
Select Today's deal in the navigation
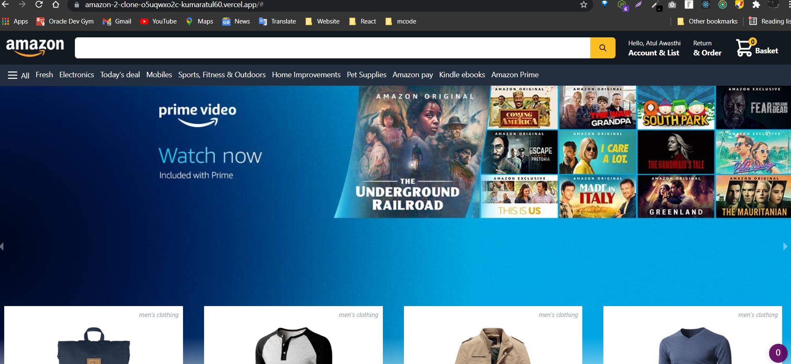(120, 75)
